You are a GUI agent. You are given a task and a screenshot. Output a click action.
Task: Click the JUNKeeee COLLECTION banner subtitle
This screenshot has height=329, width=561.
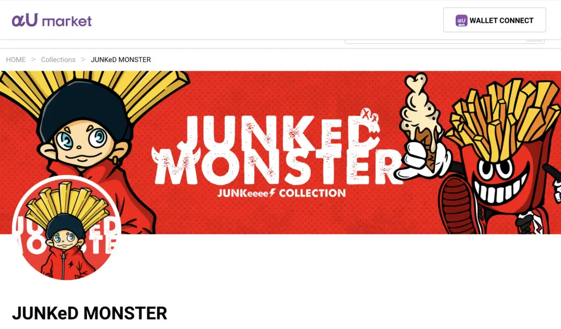(x=282, y=193)
